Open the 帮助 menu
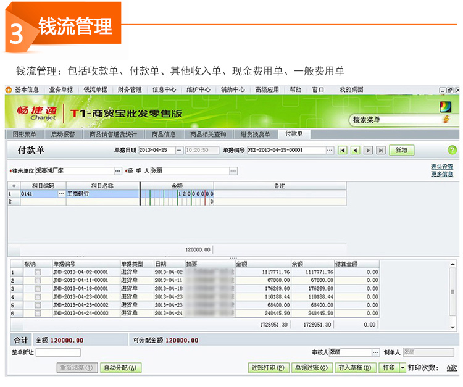 (x=295, y=89)
